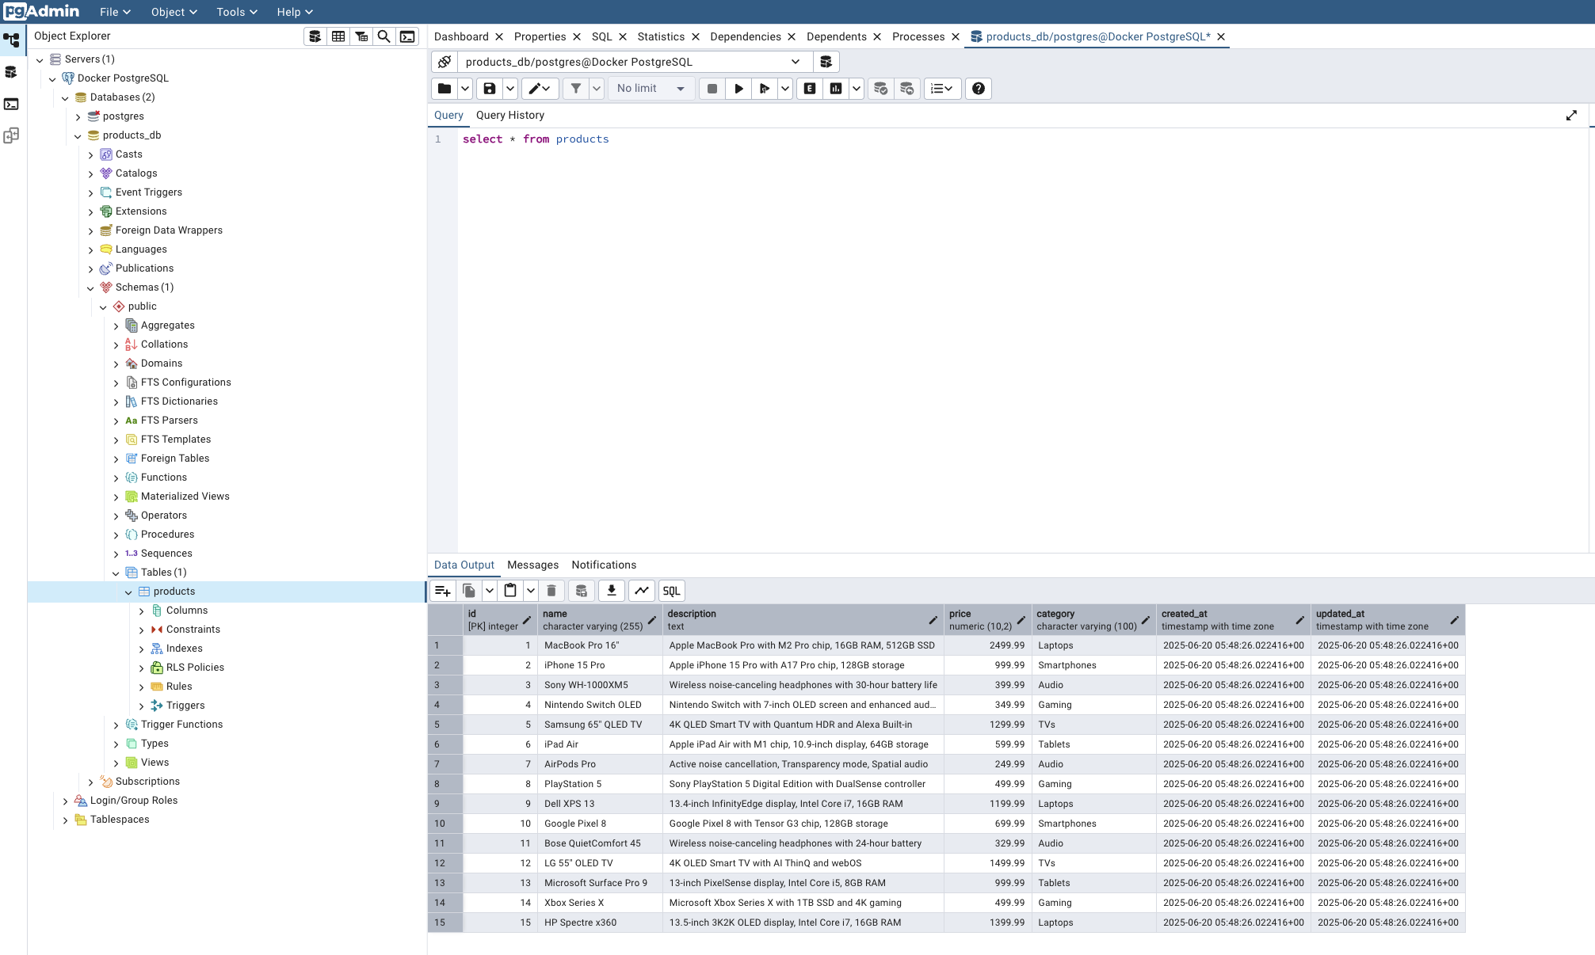Click the add row icon in Data Output
Image resolution: width=1595 pixels, height=955 pixels.
[x=443, y=591]
